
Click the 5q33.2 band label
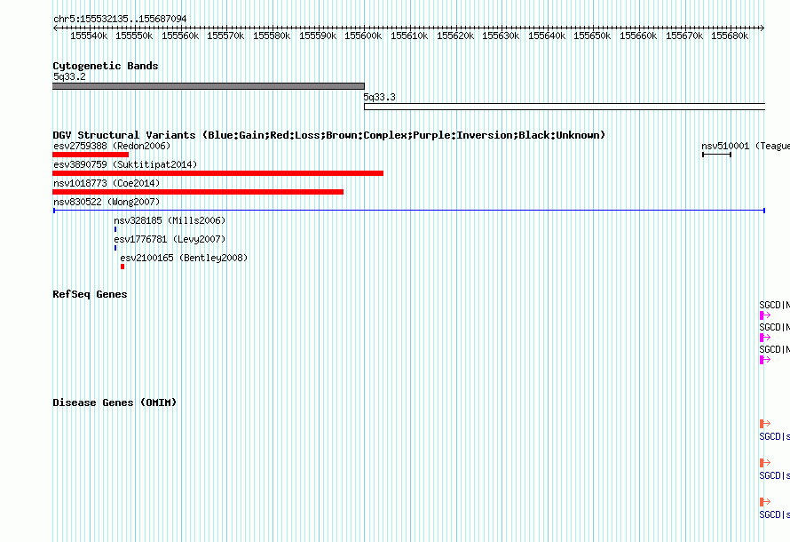69,77
